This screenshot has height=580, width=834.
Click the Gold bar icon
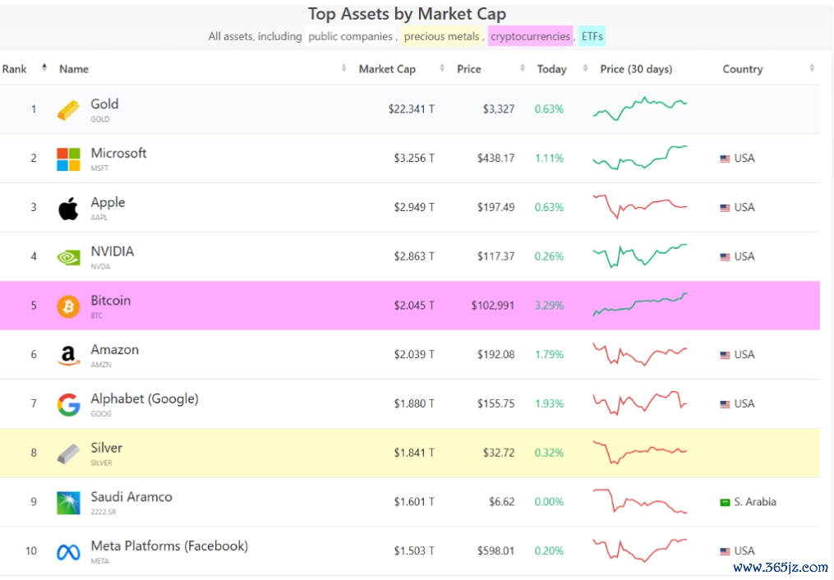(68, 110)
